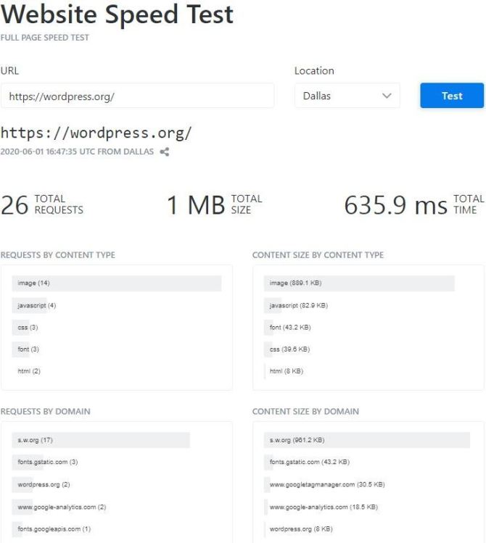Select the s.w.org (17) domain bar
The height and width of the screenshot is (543, 486).
(101, 440)
